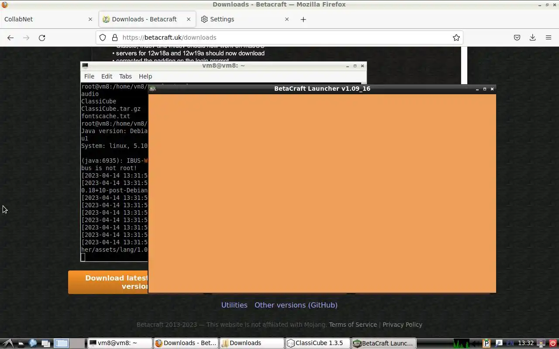Screen dimensions: 559x349
Task: Click the shield tracking protection icon
Action: coord(103,38)
